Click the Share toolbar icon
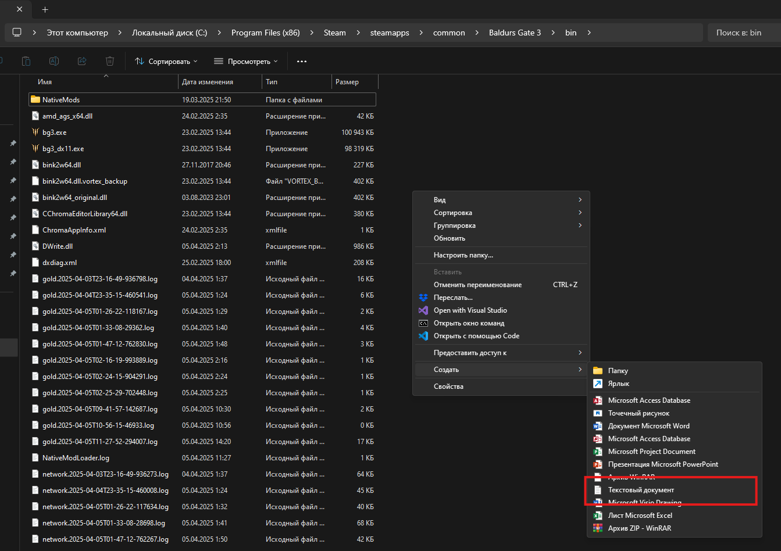Image resolution: width=781 pixels, height=551 pixels. (x=82, y=61)
